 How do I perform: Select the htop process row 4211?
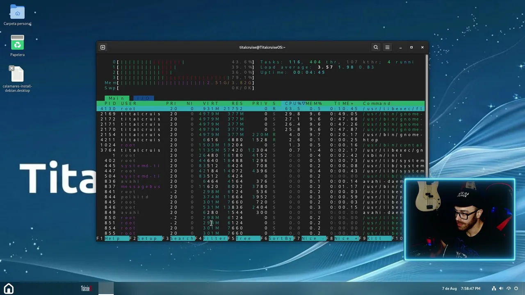pos(261,140)
